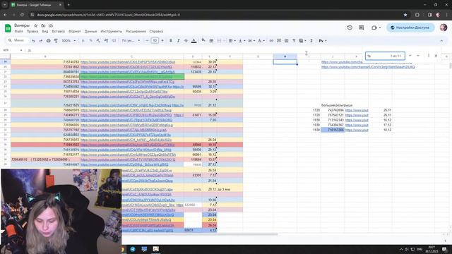
Task: Open the Инструменты menu
Action: [x=112, y=31]
